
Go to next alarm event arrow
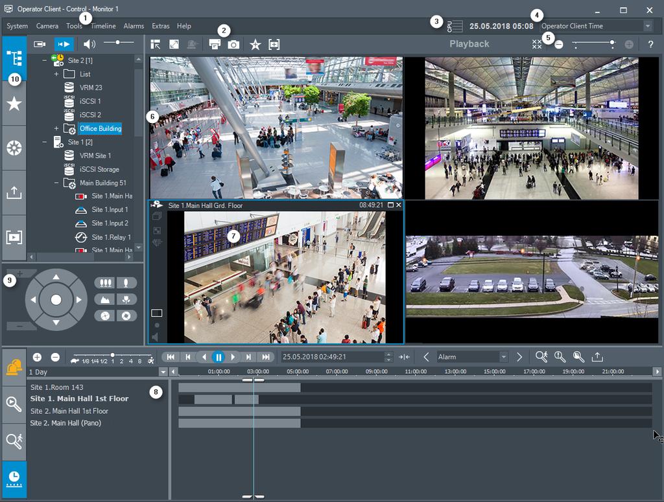pyautogui.click(x=519, y=357)
